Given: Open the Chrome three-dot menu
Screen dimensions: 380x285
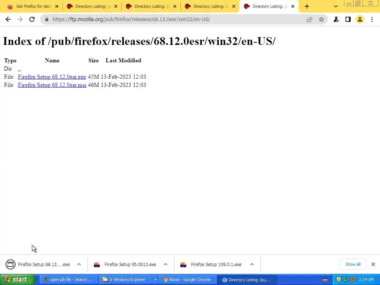Looking at the screenshot, I should click(x=372, y=19).
